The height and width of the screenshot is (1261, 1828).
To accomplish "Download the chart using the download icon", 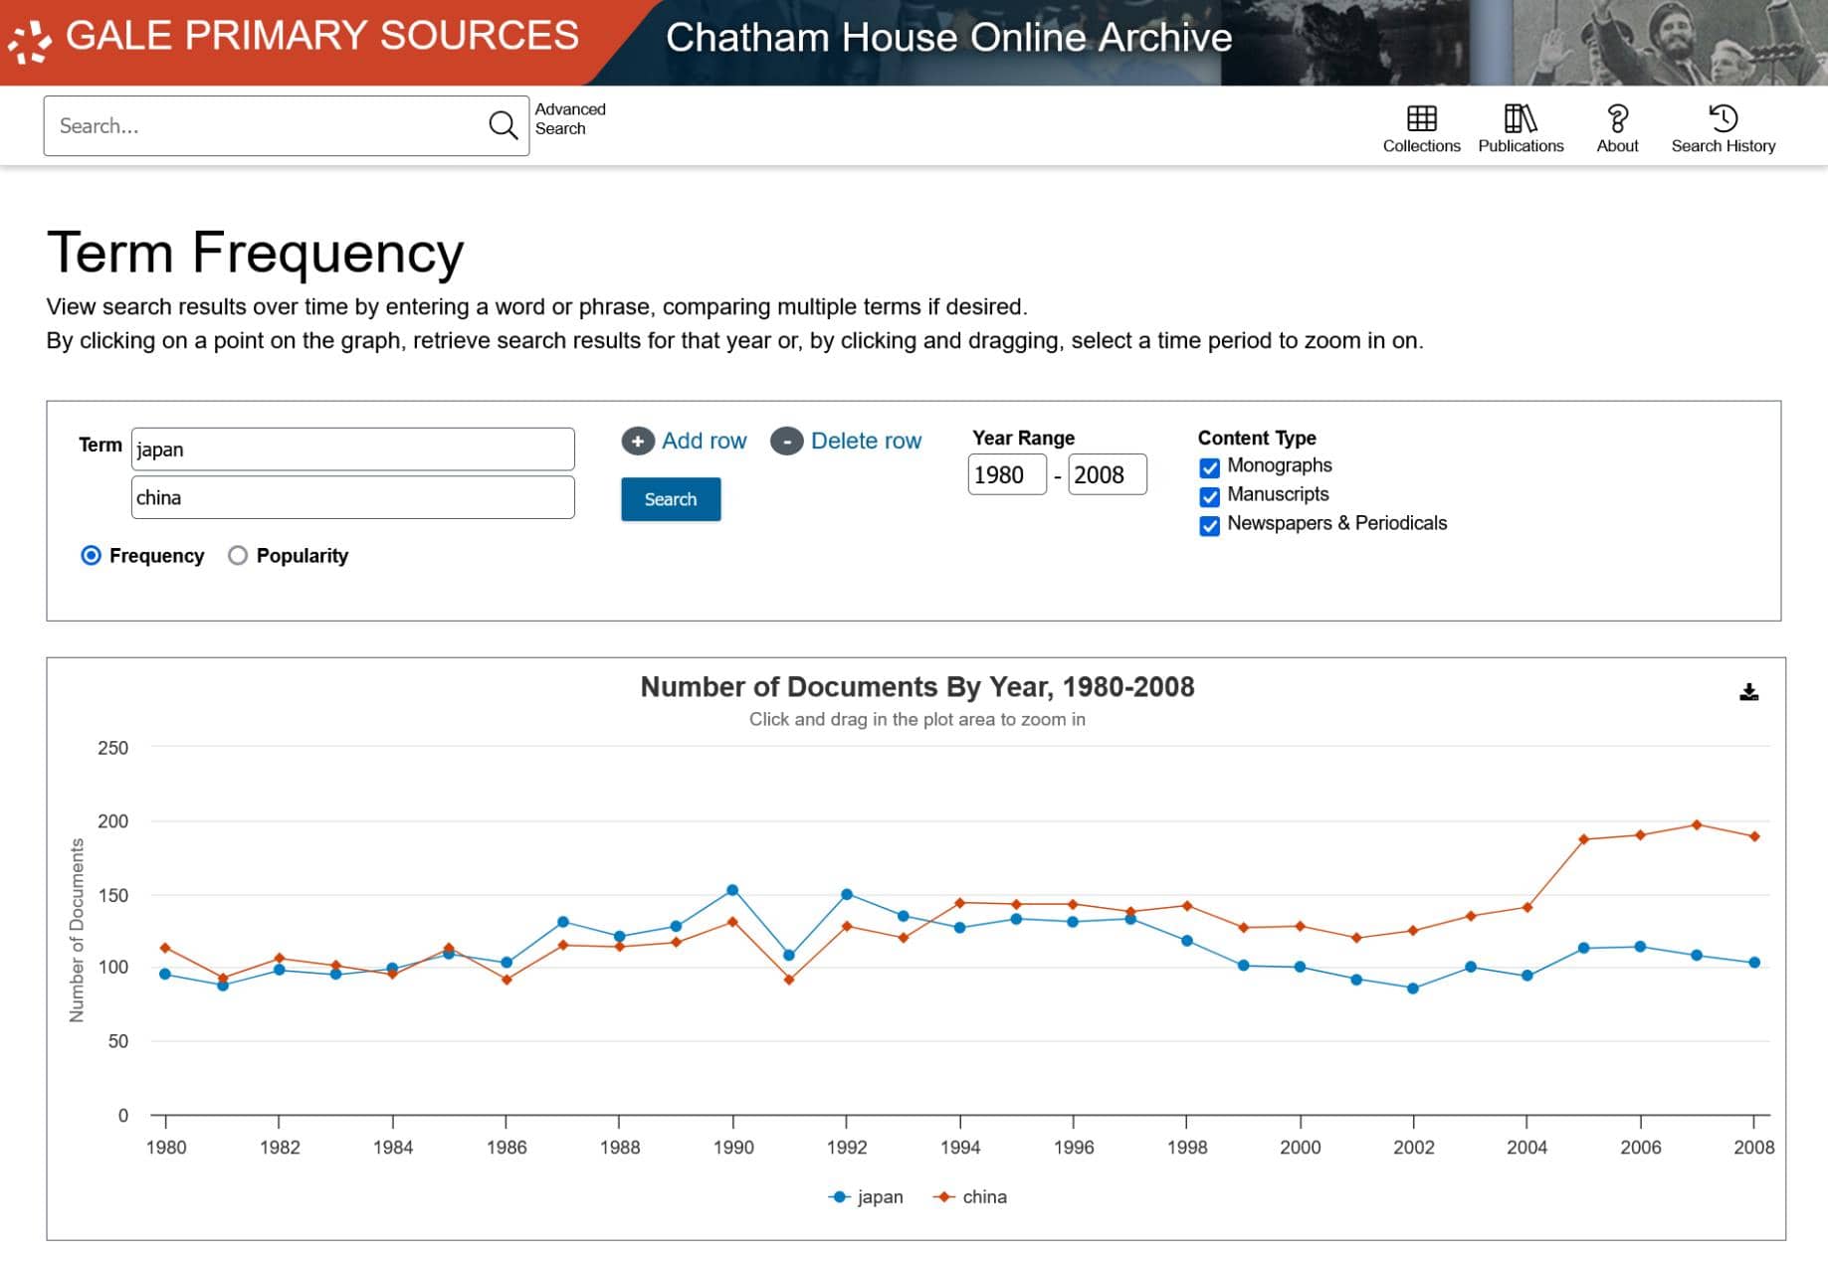I will tap(1748, 692).
